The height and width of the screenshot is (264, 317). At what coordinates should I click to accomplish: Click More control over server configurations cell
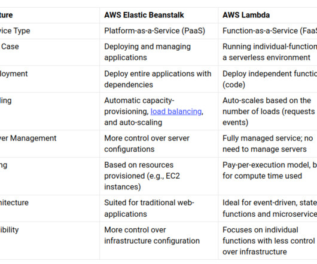(147, 144)
